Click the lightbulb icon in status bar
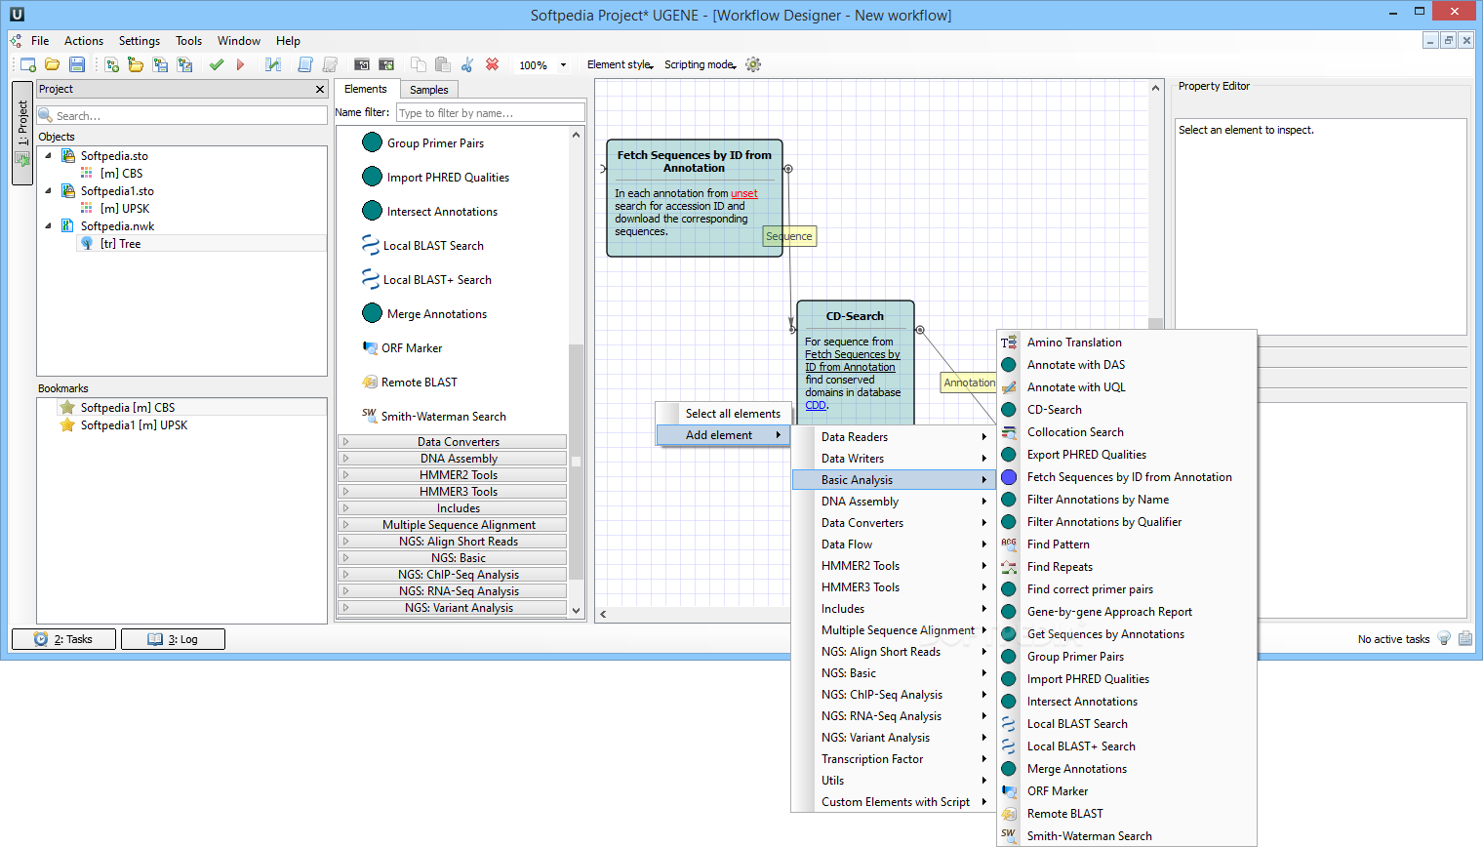Image resolution: width=1483 pixels, height=847 pixels. pos(1445,638)
